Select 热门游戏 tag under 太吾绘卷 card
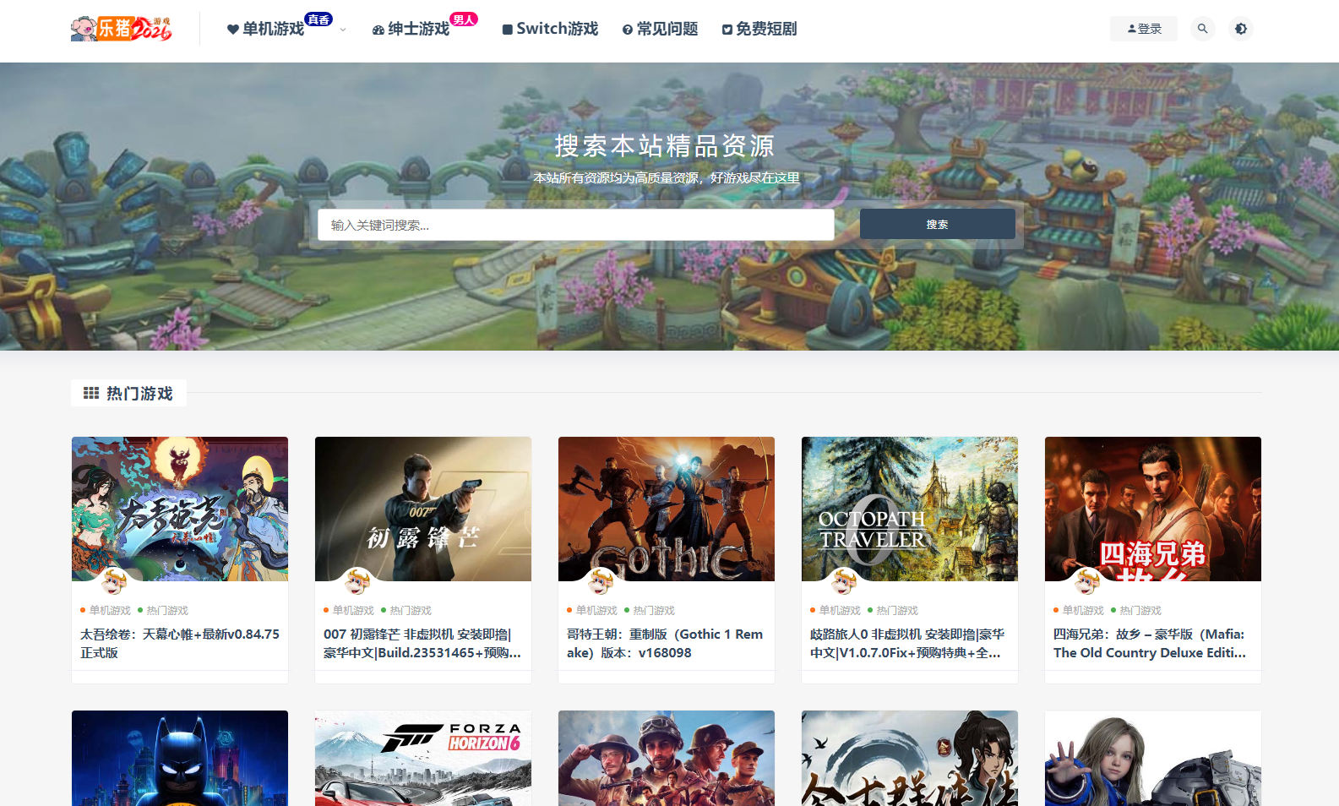The width and height of the screenshot is (1339, 806). [x=167, y=610]
